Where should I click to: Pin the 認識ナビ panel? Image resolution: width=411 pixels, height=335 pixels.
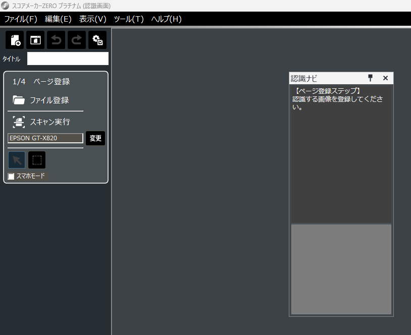click(370, 78)
